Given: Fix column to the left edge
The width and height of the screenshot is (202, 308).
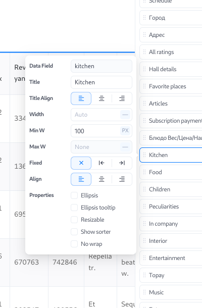Looking at the screenshot, I should pyautogui.click(x=102, y=163).
